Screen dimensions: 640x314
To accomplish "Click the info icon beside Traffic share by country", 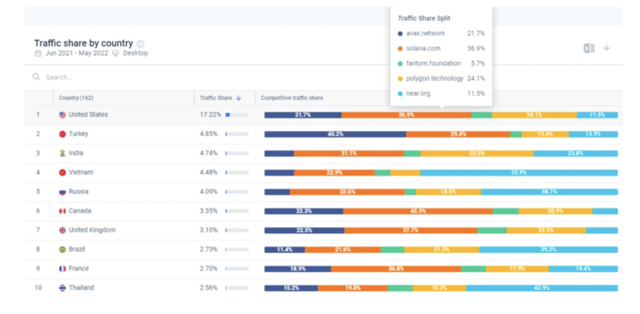I will (140, 44).
